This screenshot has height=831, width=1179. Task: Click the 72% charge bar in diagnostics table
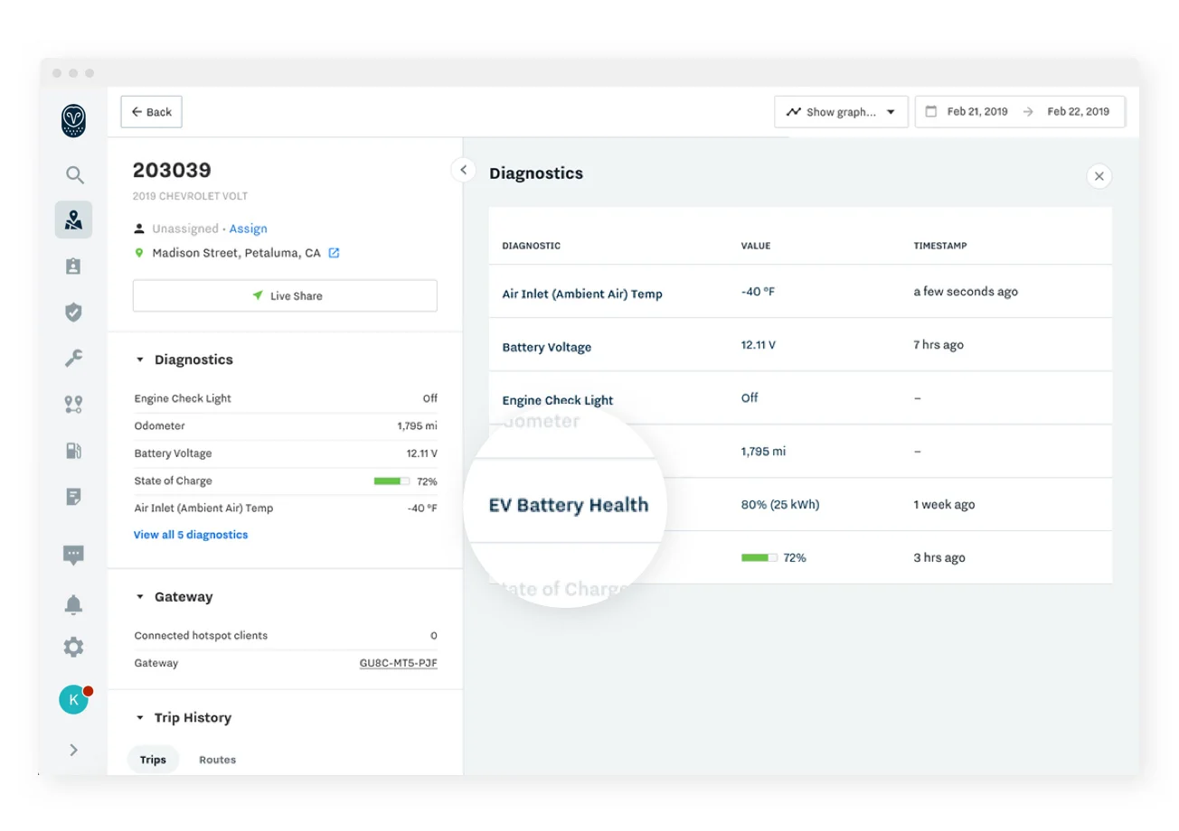tap(759, 558)
